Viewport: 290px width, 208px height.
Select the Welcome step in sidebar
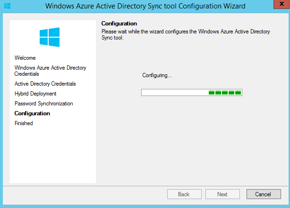[25, 58]
